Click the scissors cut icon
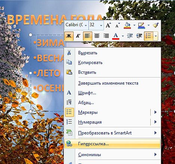Image resolution: width=175 pixels, height=164 pixels. point(69,52)
